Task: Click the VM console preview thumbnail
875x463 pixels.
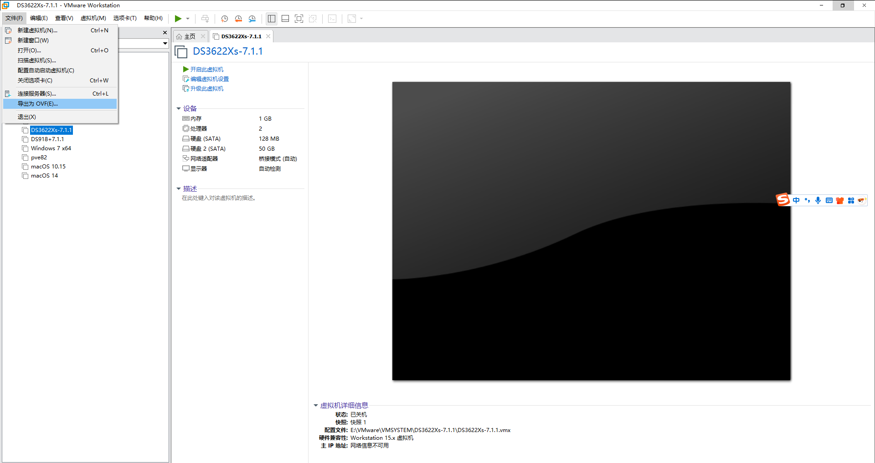Action: pyautogui.click(x=591, y=231)
